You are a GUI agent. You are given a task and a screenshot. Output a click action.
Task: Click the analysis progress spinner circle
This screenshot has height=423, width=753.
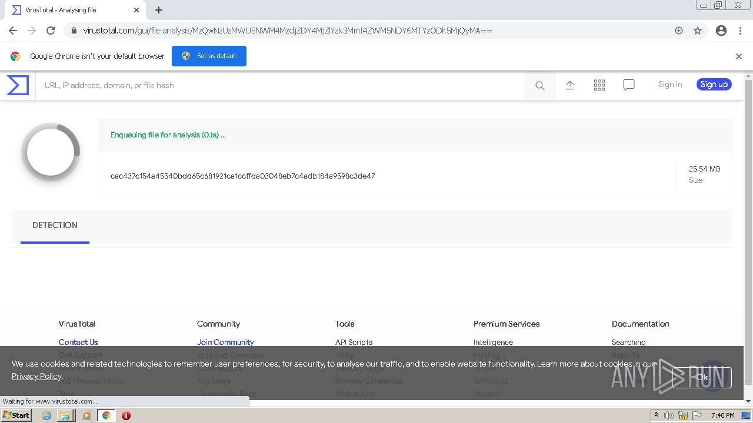pyautogui.click(x=51, y=152)
